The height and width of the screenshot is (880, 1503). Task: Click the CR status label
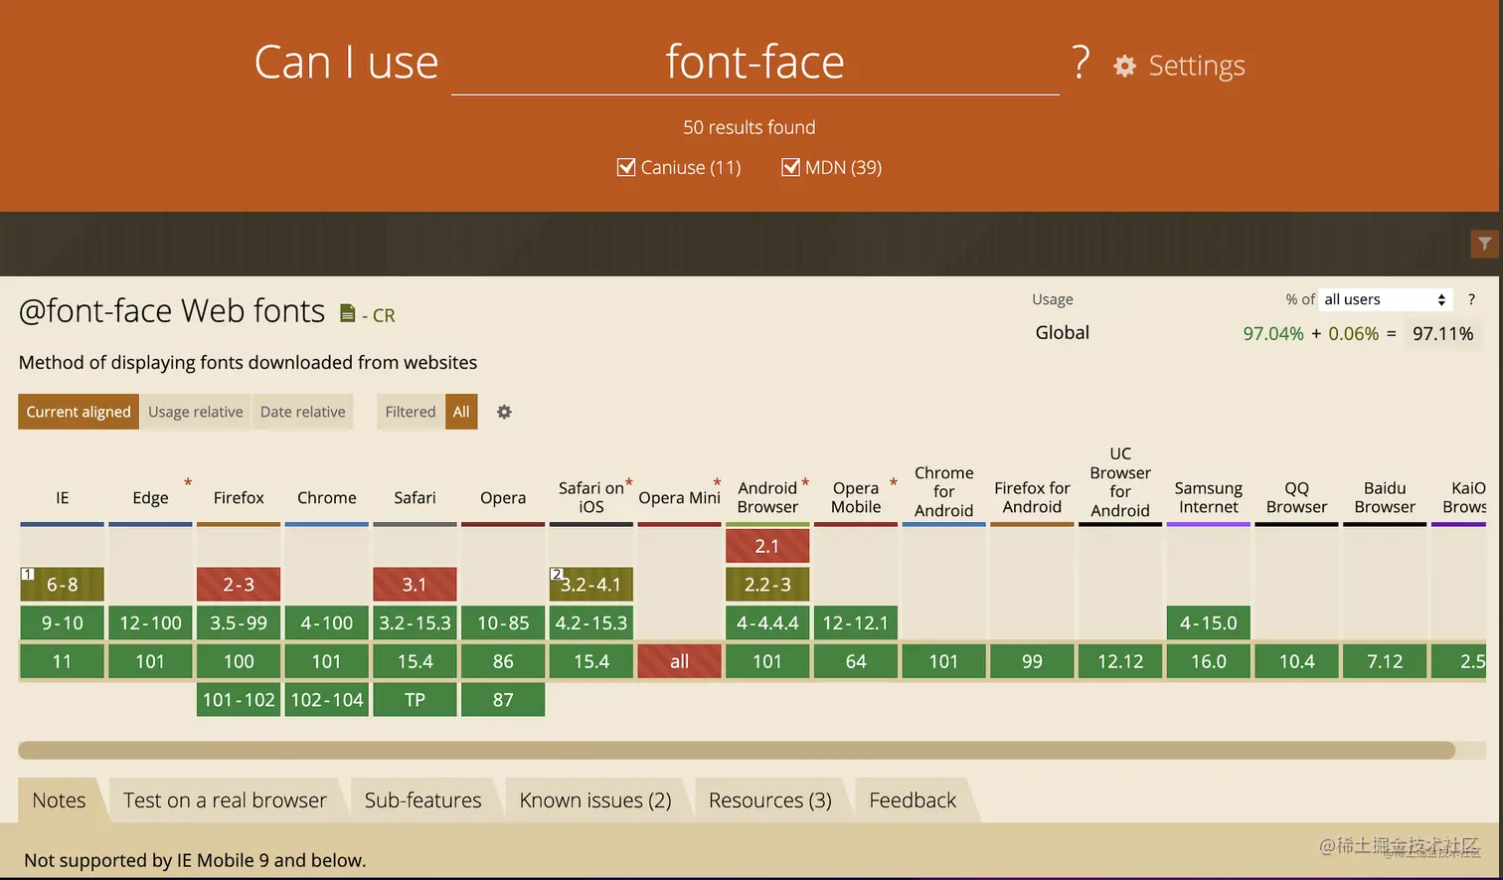pyautogui.click(x=384, y=315)
